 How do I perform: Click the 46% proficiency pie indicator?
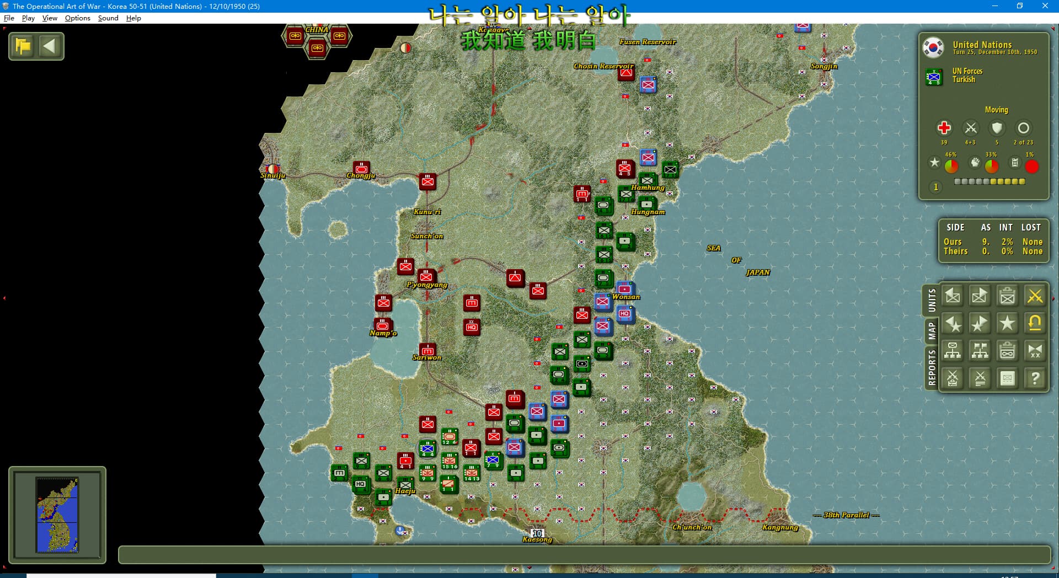point(951,166)
